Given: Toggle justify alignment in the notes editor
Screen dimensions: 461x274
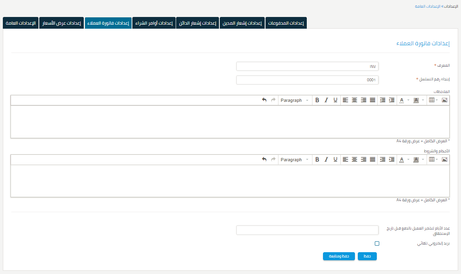Looking at the screenshot, I should tap(372, 100).
